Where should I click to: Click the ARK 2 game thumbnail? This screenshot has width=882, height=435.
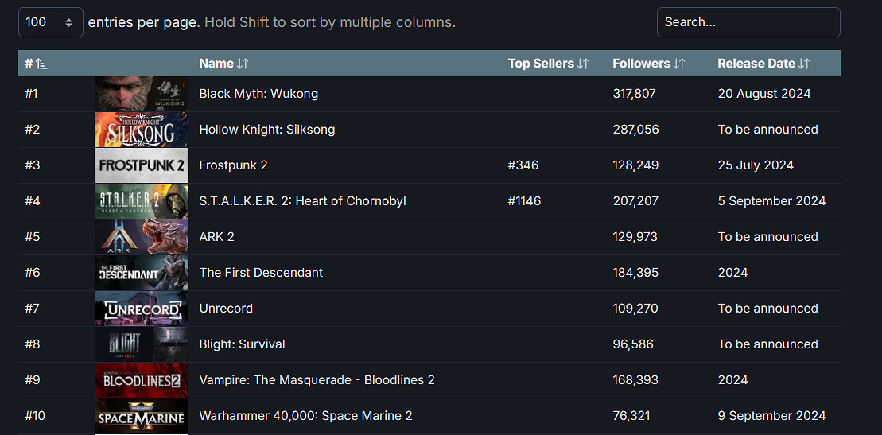(x=142, y=237)
